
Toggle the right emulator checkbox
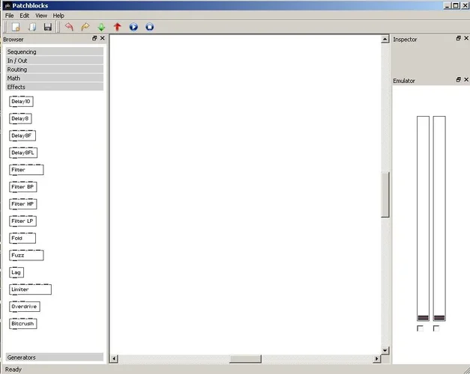[x=436, y=328]
